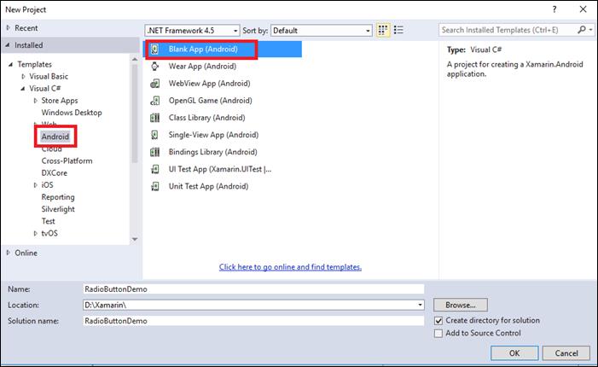Click the OK button
This screenshot has width=598, height=367.
point(514,352)
